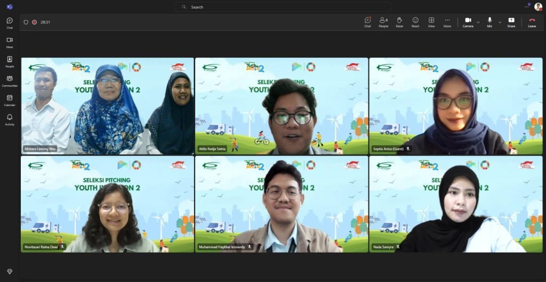
Task: Open Calendar in the left sidebar
Action: [x=10, y=100]
